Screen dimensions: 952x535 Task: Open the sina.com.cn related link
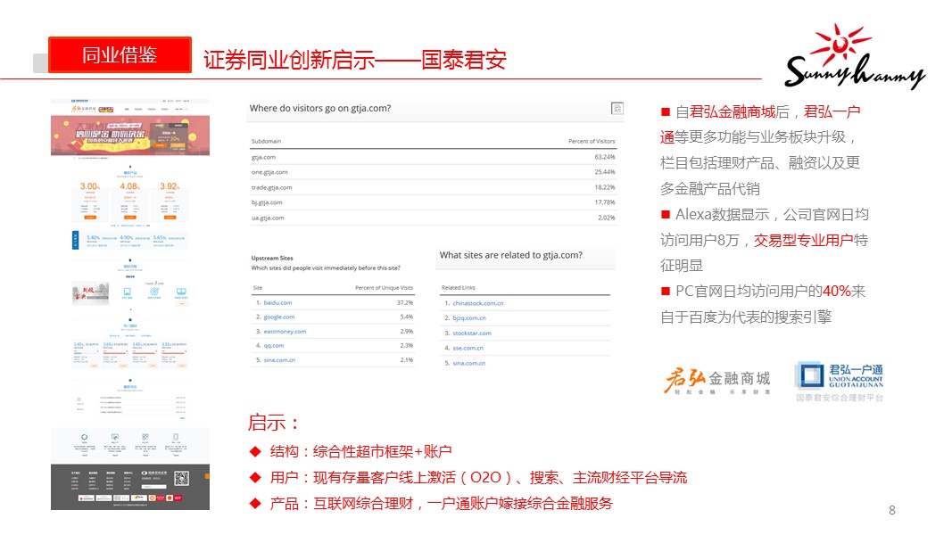(x=468, y=363)
